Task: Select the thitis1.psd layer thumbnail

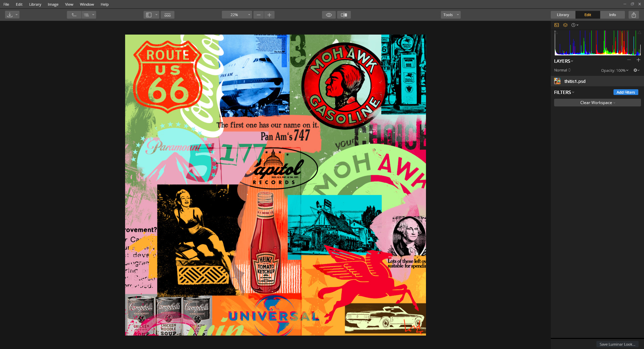Action: [557, 81]
